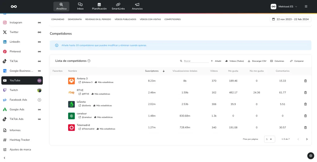Click the Telemadrid logo thumbnail
The height and width of the screenshot is (162, 317).
[72, 128]
